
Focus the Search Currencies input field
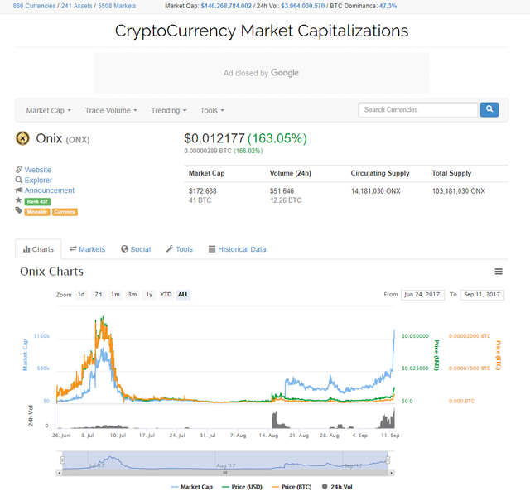click(x=418, y=110)
